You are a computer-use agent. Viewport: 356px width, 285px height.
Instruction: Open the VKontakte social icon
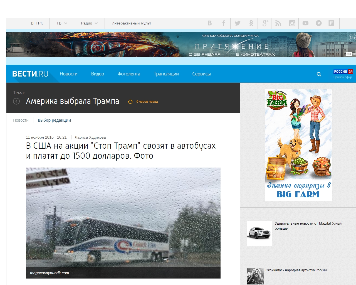coord(210,23)
